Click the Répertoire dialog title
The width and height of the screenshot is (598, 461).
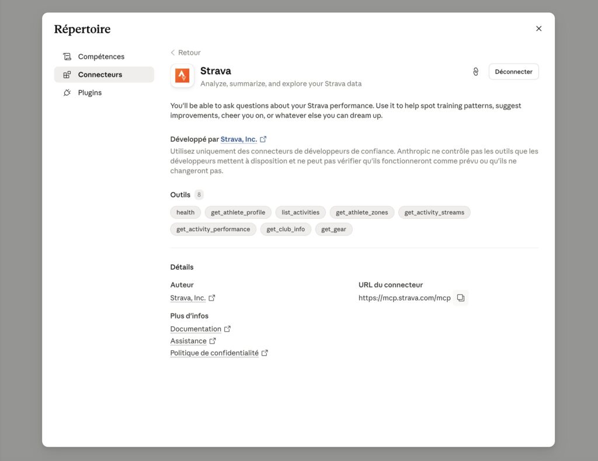(82, 29)
